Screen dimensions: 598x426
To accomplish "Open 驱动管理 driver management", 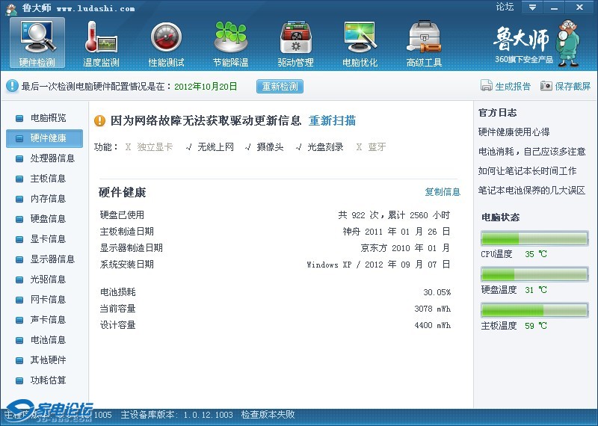I will click(295, 43).
